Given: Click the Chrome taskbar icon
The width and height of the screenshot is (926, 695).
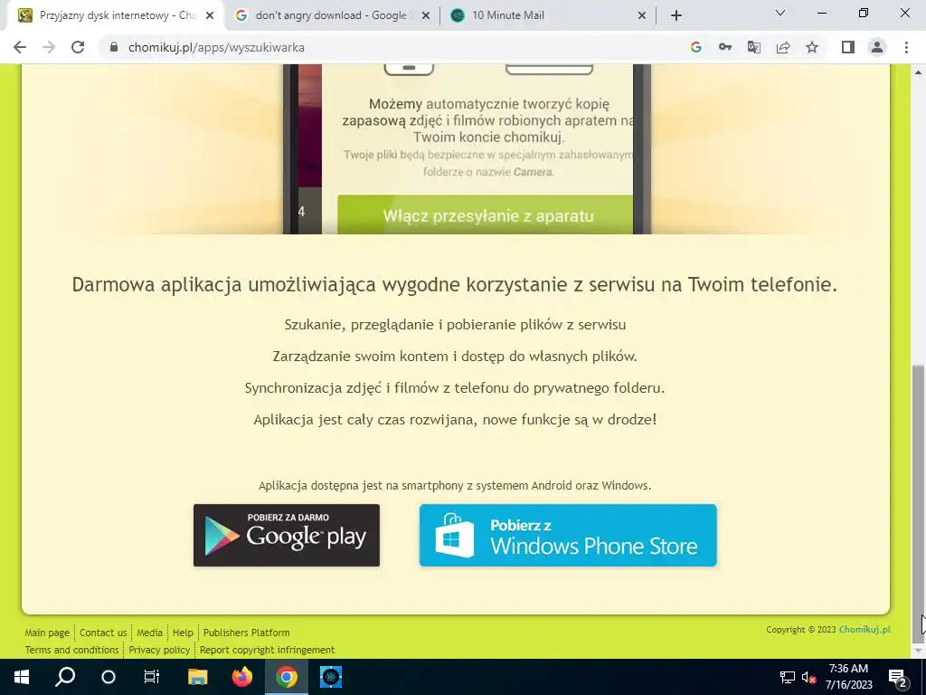Looking at the screenshot, I should pyautogui.click(x=287, y=677).
